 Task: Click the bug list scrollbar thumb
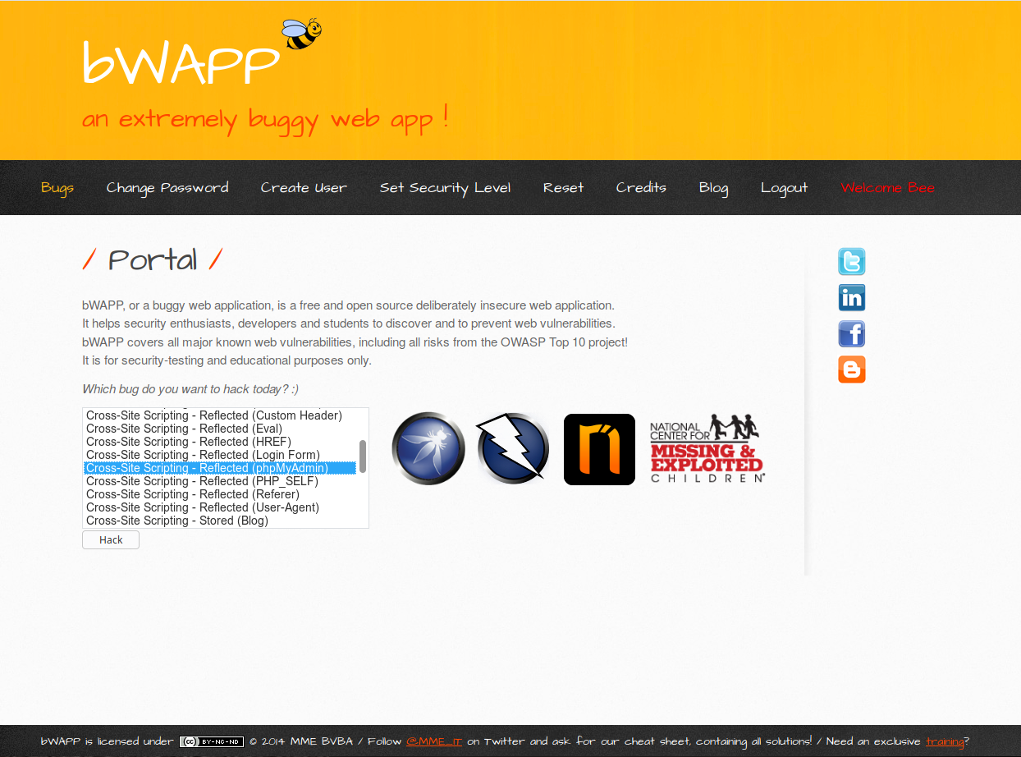point(363,456)
